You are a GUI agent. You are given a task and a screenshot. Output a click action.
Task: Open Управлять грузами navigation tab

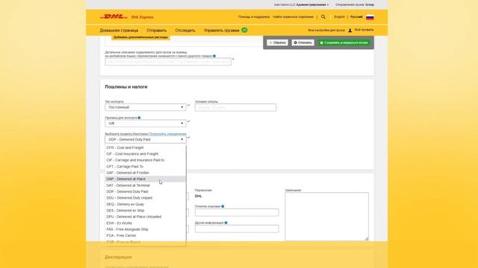[x=221, y=31]
